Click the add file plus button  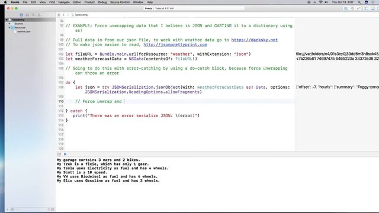pyautogui.click(x=7, y=209)
